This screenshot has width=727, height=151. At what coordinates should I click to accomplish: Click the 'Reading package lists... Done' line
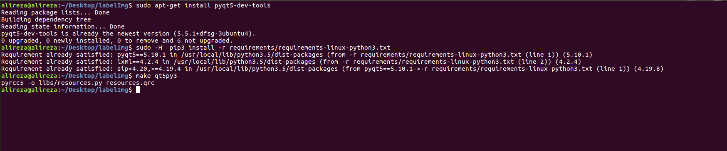(55, 12)
